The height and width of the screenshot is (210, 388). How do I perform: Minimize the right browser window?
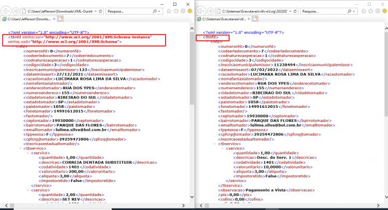(x=356, y=4)
